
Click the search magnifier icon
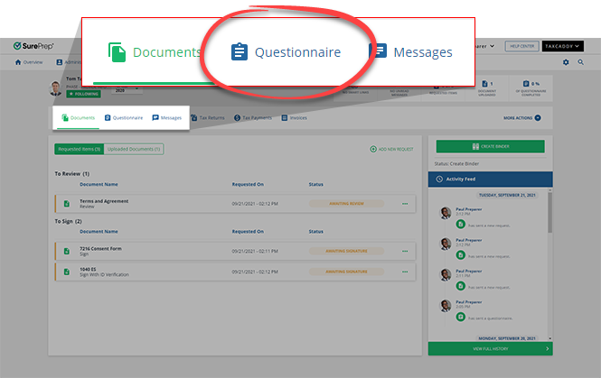[x=581, y=62]
